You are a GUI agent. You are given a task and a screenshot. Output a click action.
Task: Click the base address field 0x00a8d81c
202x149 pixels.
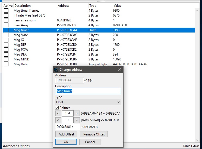(67, 127)
